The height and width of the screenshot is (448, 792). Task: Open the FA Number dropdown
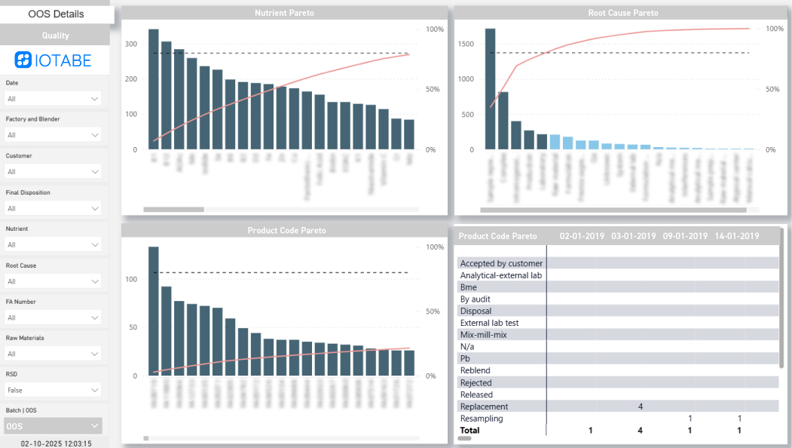[x=52, y=317]
